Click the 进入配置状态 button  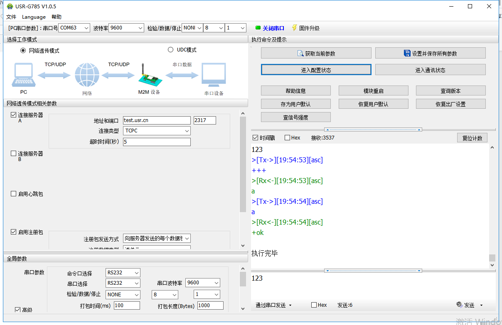tap(316, 70)
